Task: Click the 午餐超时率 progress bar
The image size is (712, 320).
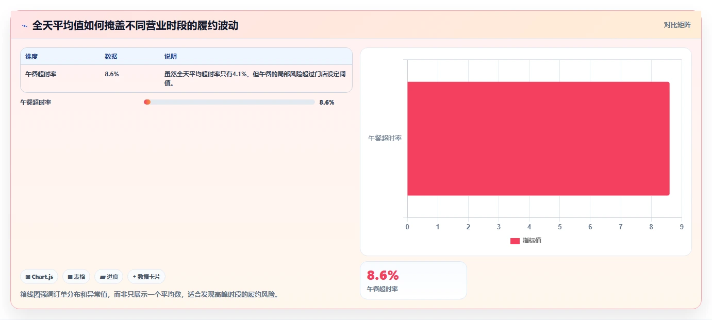Action: pos(229,102)
